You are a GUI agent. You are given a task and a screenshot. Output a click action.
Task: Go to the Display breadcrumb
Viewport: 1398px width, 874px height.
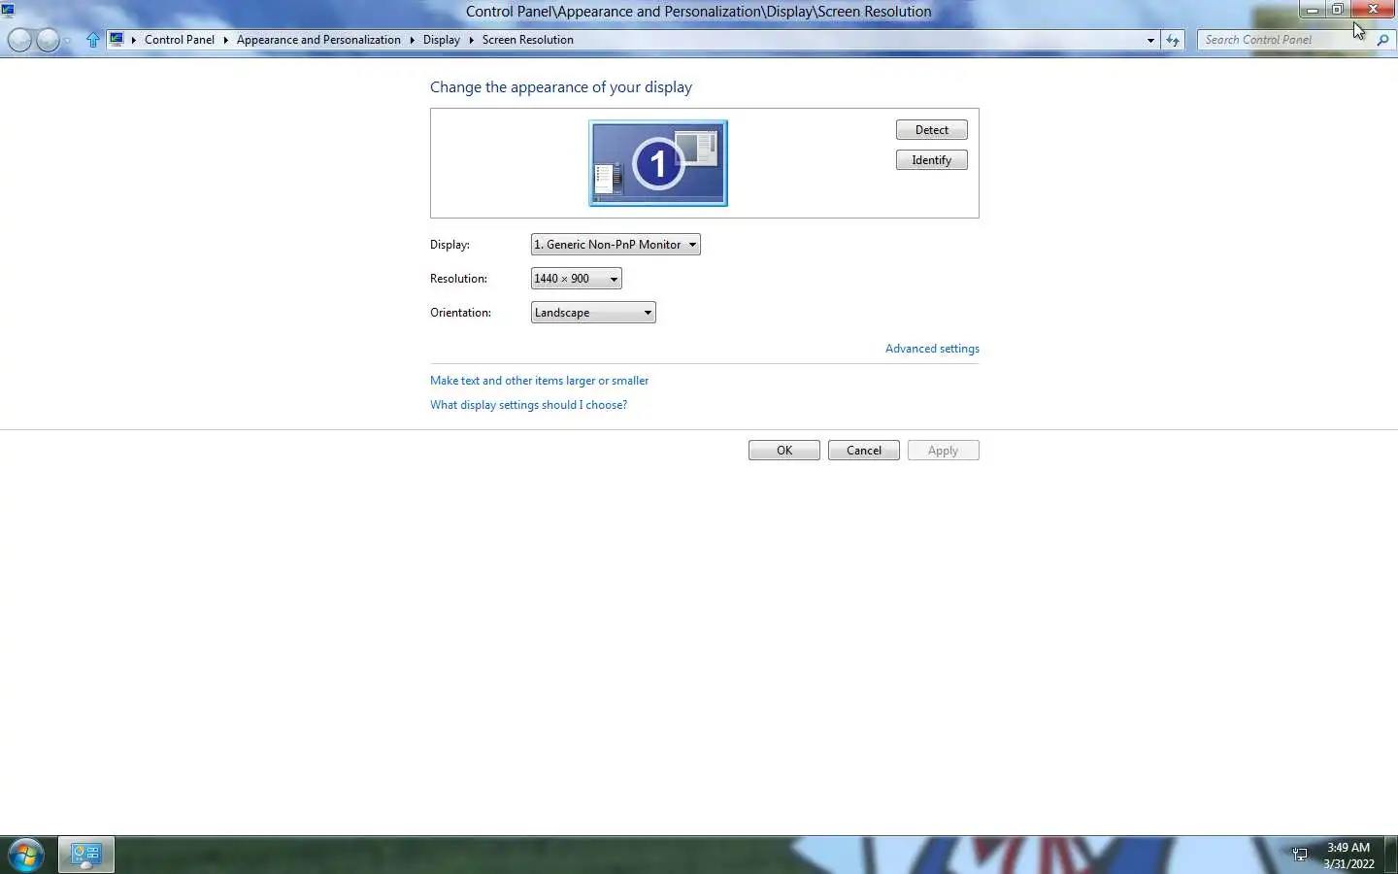click(x=442, y=40)
